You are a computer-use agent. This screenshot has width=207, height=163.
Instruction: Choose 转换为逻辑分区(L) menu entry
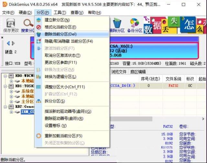[72, 77]
